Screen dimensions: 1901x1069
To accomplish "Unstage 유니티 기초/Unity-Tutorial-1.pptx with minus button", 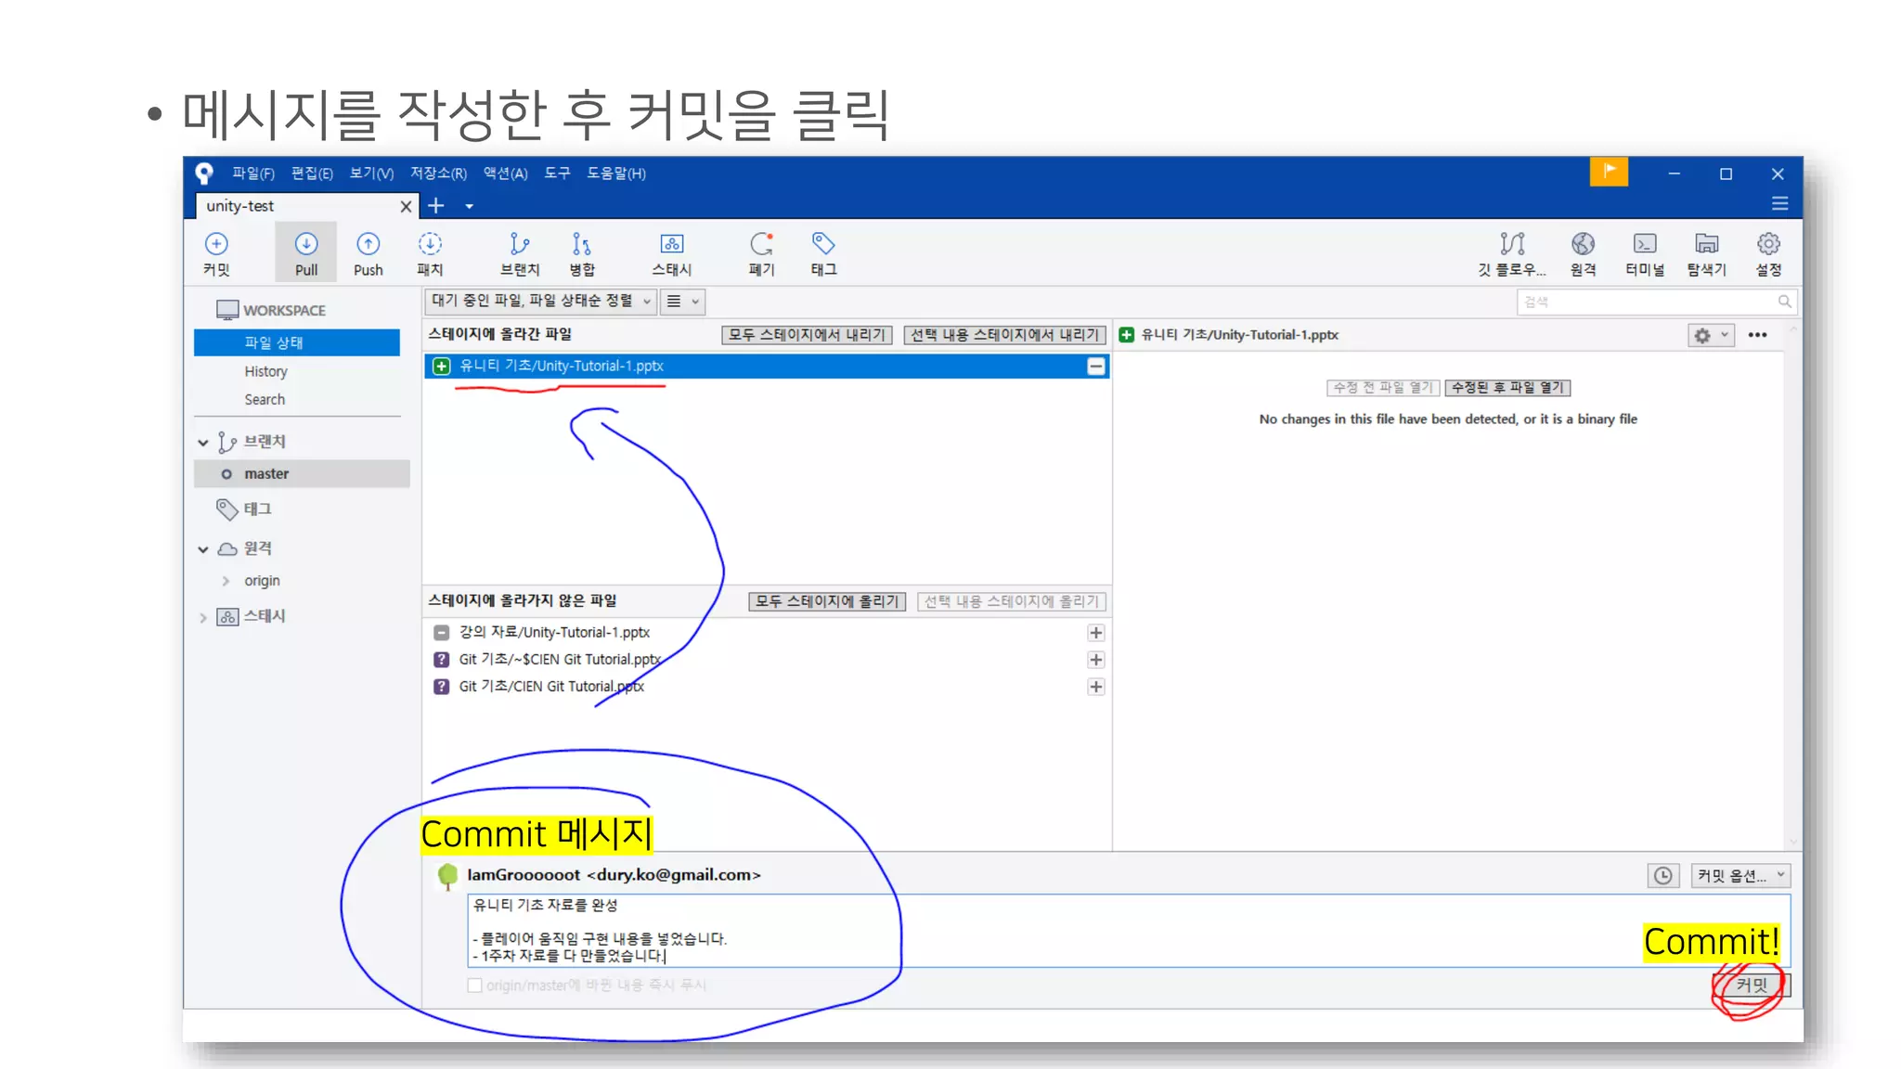I will [x=1096, y=367].
